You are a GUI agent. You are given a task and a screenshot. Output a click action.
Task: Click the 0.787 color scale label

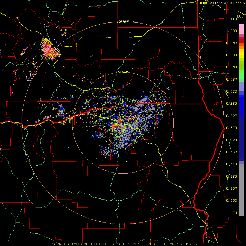(x=232, y=79)
